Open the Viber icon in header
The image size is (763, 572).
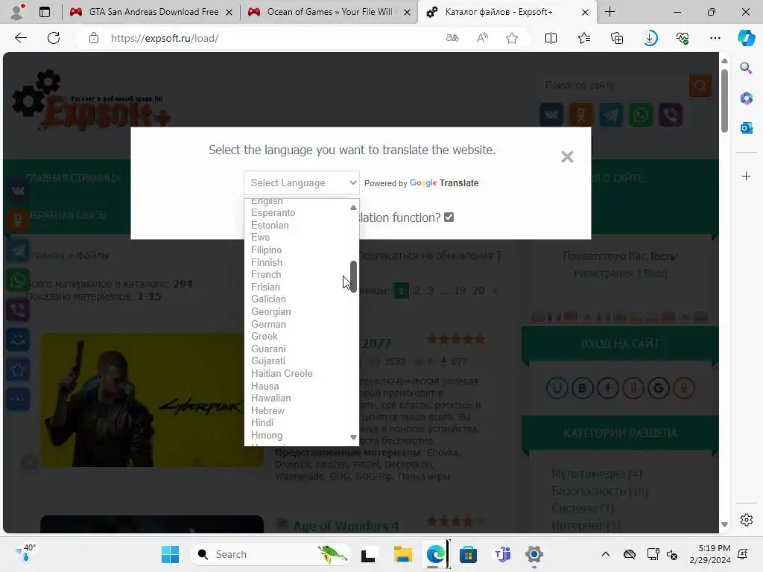pyautogui.click(x=671, y=115)
